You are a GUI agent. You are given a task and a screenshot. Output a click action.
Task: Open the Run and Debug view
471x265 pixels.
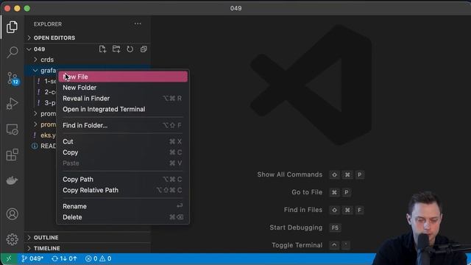coord(12,104)
